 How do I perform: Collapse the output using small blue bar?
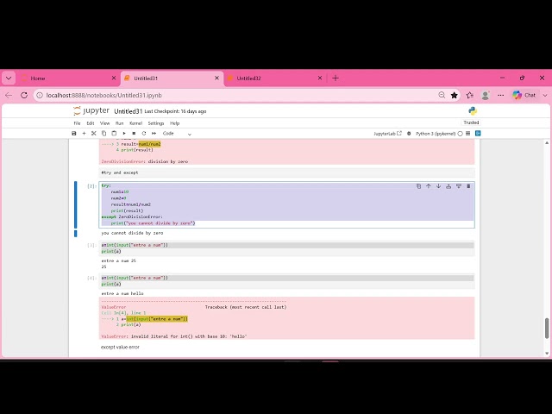75,234
